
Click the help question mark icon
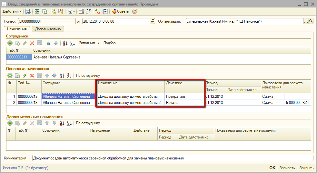click(135, 11)
